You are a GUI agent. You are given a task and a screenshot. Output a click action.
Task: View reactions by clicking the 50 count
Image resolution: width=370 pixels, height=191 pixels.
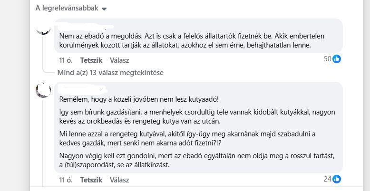(x=327, y=59)
